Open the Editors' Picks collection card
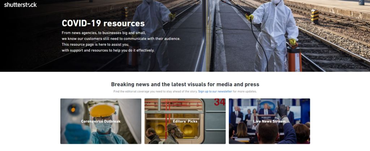Viewport: 370px width, 151px height. click(185, 121)
